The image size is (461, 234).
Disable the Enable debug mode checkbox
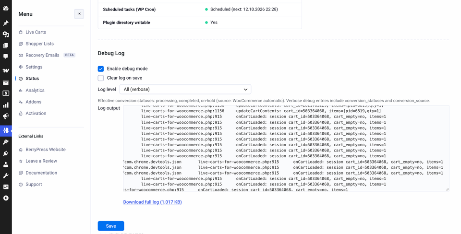(x=101, y=69)
